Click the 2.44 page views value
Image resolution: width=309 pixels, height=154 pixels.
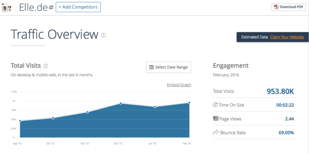pyautogui.click(x=289, y=119)
